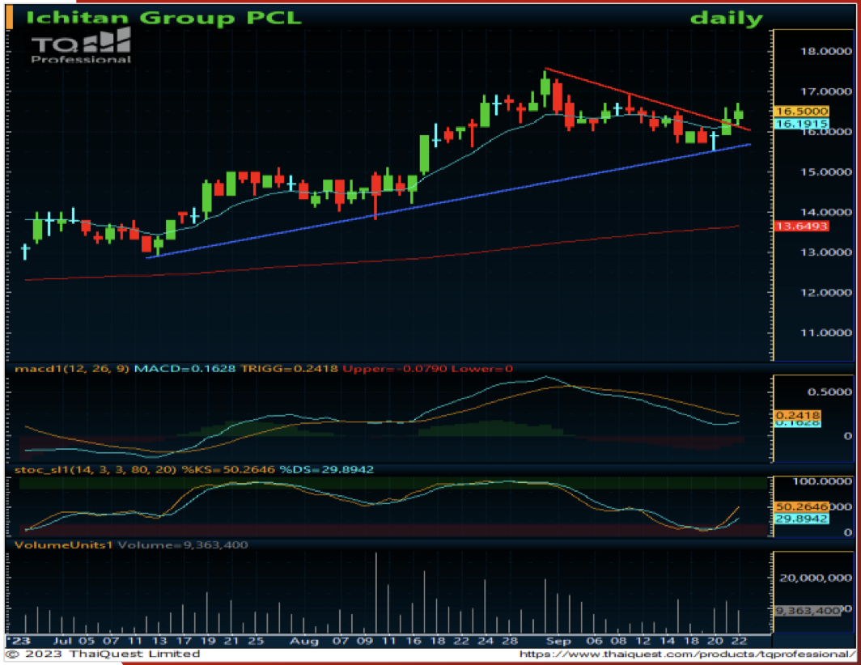
Task: Click the 100.0000 stochastic axis label
Action: pos(822,481)
